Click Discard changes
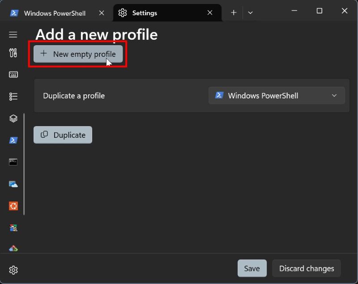The width and height of the screenshot is (358, 284). tap(307, 268)
